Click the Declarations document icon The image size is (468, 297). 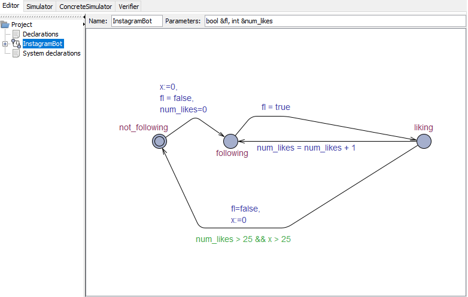pyautogui.click(x=16, y=34)
